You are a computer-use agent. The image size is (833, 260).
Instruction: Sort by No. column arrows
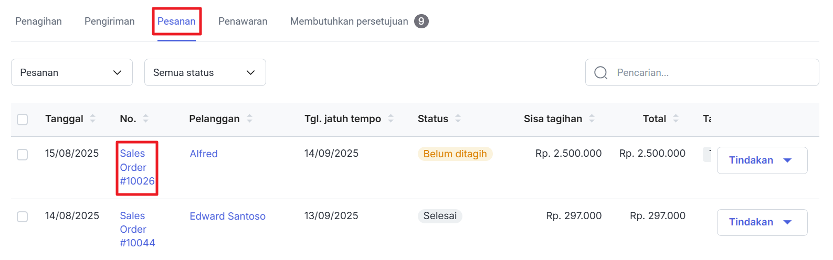pyautogui.click(x=146, y=118)
